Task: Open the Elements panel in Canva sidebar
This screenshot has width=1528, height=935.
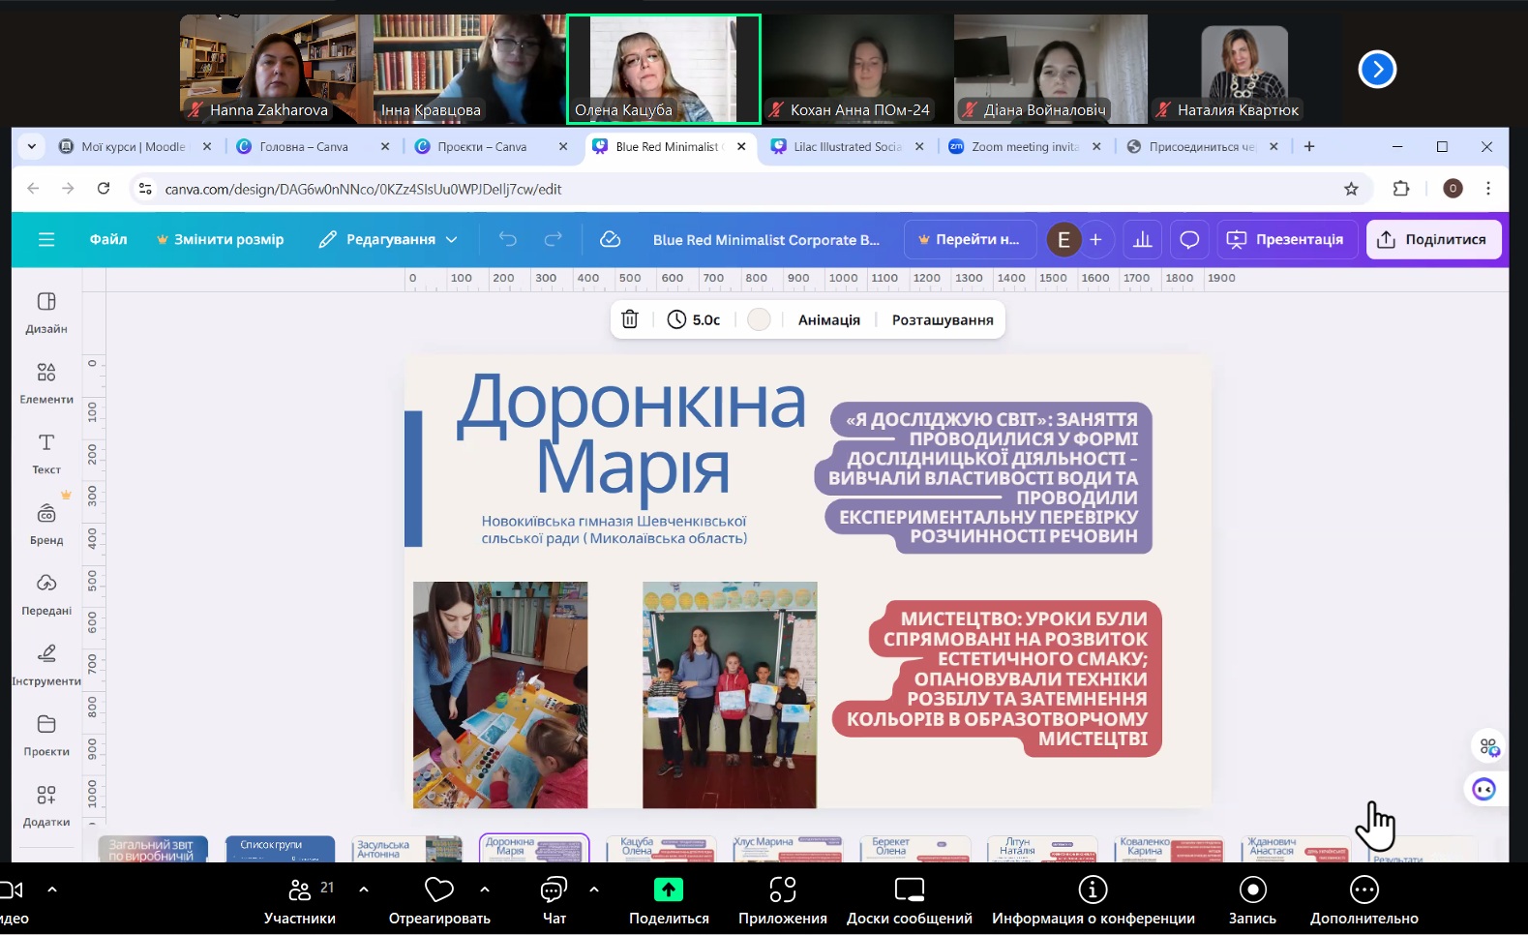Action: pyautogui.click(x=46, y=382)
